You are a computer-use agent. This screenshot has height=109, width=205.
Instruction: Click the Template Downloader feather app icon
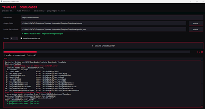[1, 2]
